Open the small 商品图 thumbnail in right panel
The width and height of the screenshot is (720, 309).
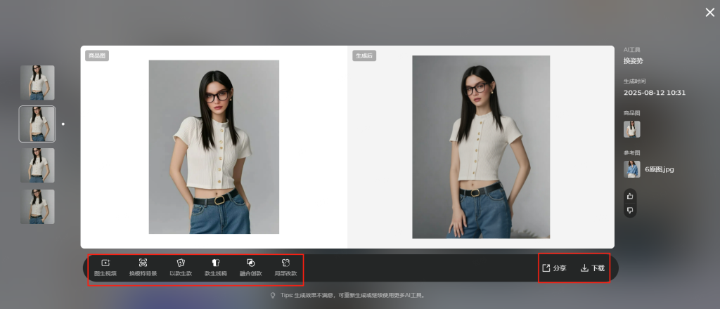632,129
